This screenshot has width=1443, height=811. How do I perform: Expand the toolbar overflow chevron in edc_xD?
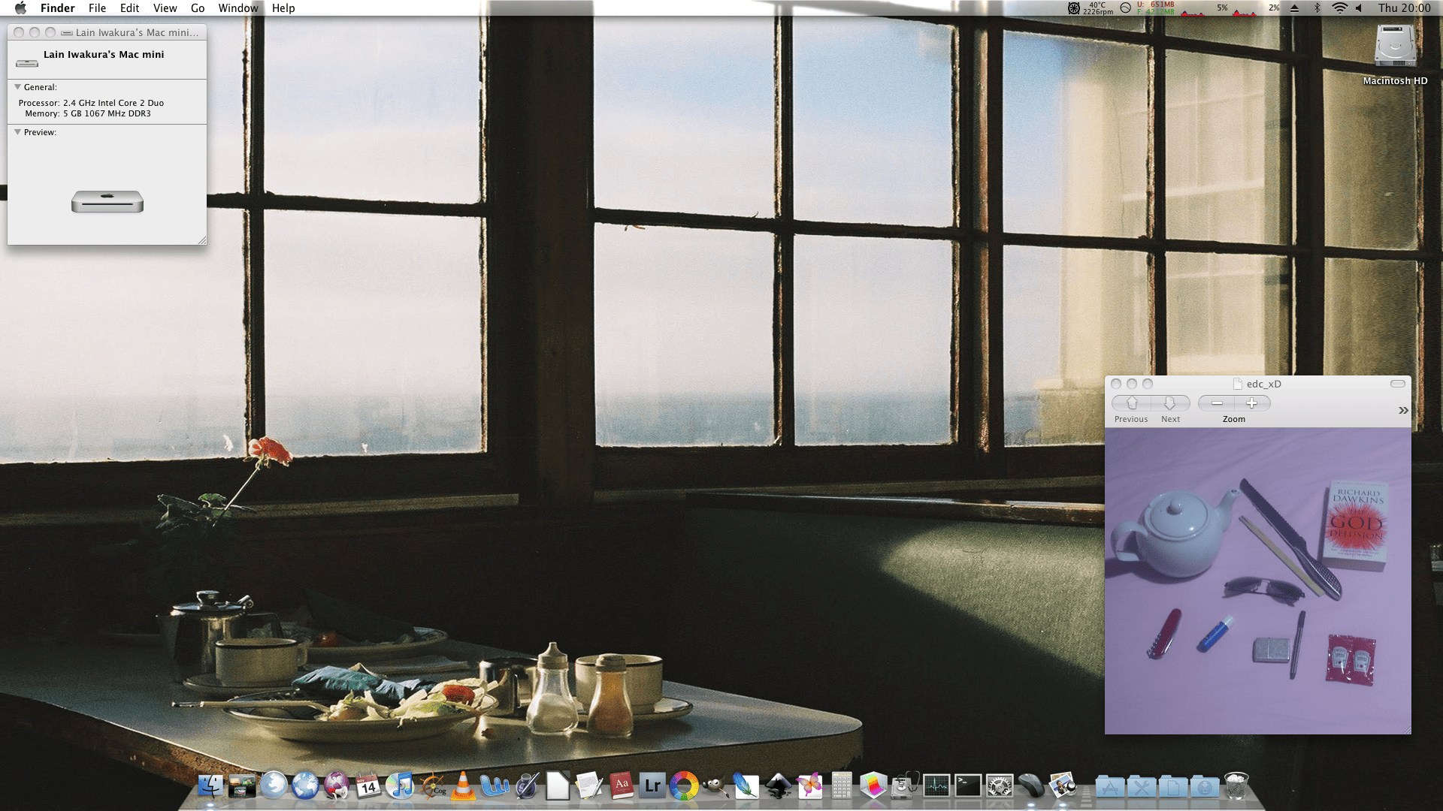[x=1402, y=410]
